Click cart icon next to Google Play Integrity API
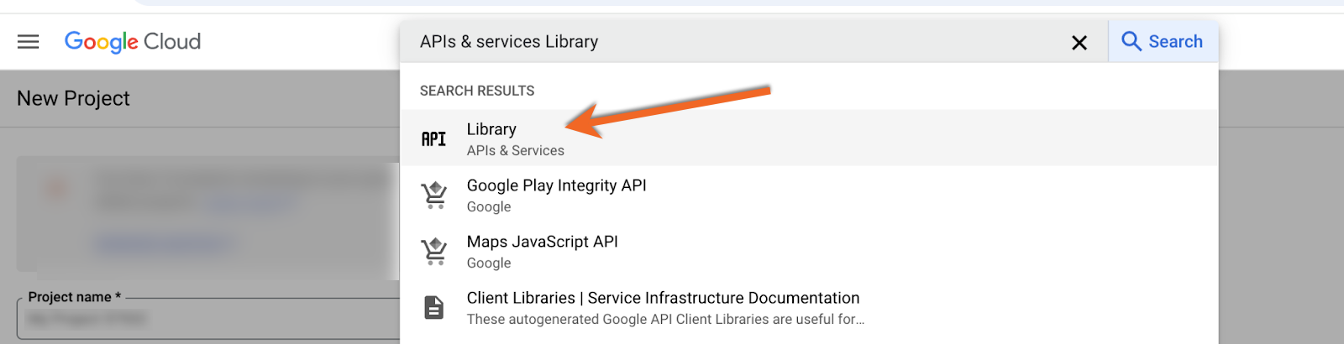 (434, 195)
